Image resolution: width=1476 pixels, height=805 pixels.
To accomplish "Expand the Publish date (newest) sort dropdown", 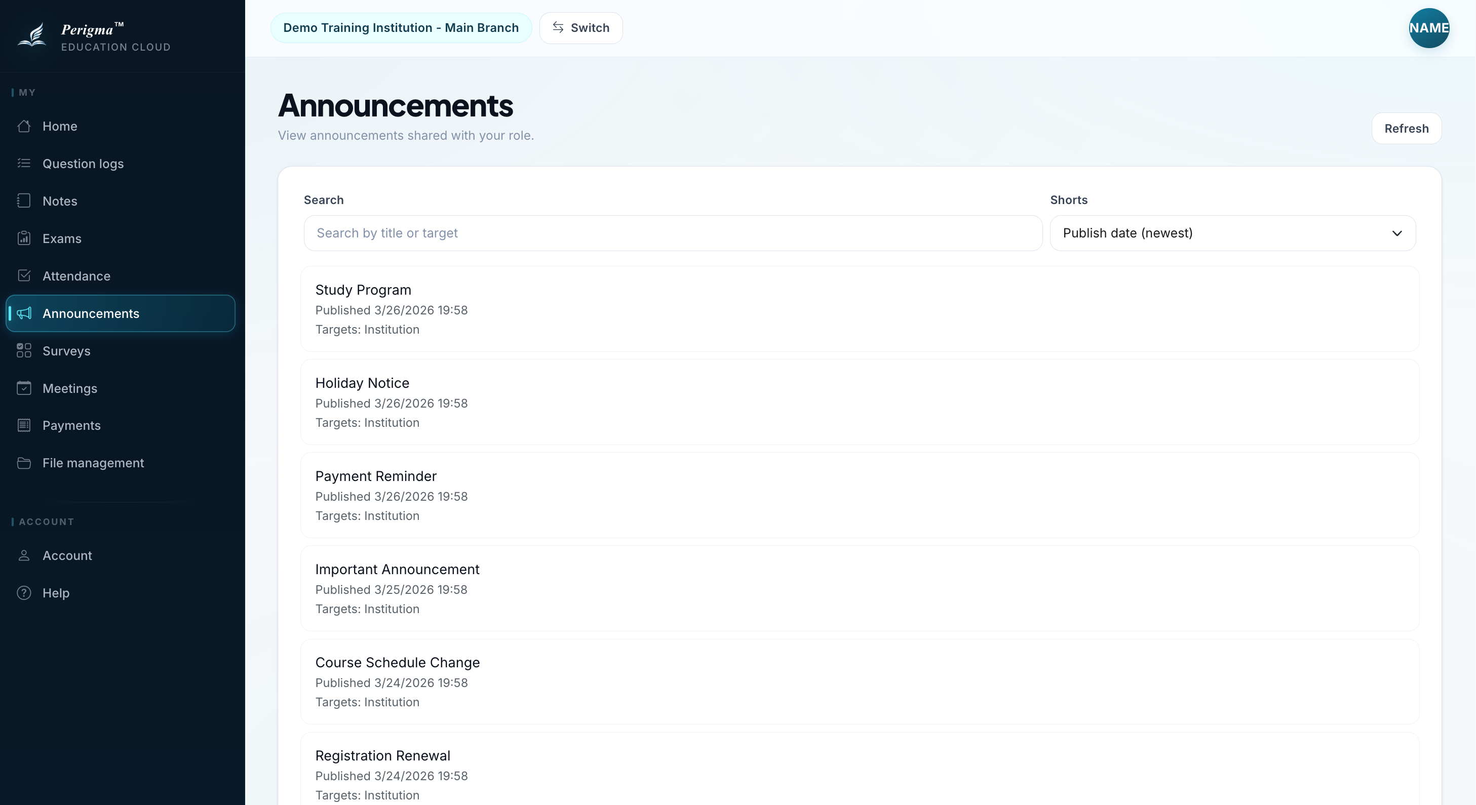I will click(1232, 233).
